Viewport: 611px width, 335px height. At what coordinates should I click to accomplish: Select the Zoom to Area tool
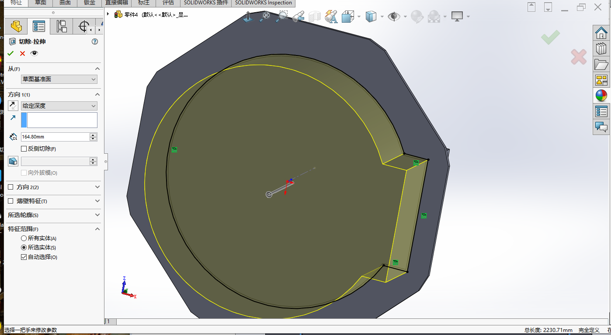[x=282, y=17]
